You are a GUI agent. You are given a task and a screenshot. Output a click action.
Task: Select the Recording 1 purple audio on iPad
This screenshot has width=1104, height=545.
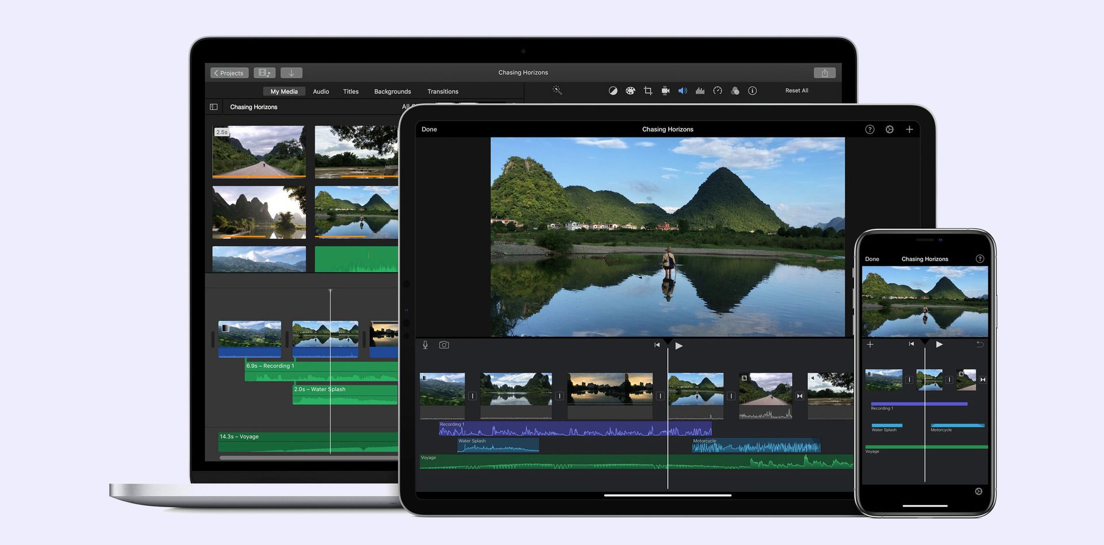(x=575, y=429)
